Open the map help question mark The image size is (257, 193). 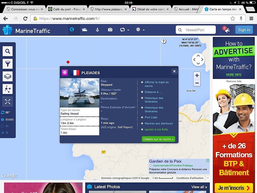coord(164,41)
